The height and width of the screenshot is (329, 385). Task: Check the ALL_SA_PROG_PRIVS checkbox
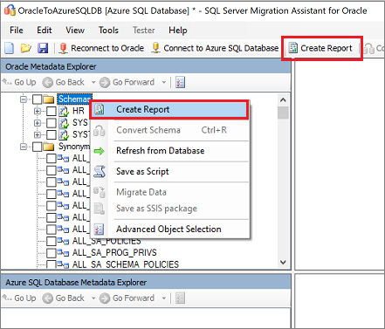click(x=52, y=253)
